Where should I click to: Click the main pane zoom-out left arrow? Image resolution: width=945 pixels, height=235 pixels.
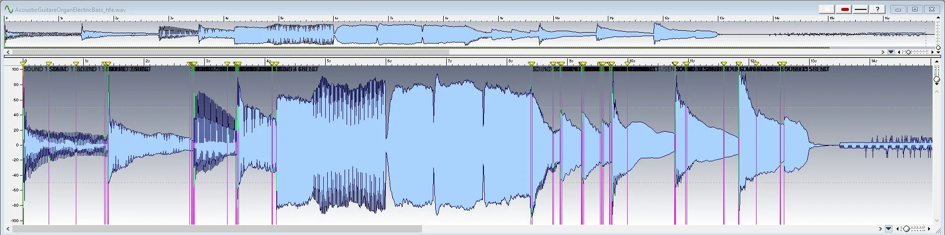click(897, 229)
